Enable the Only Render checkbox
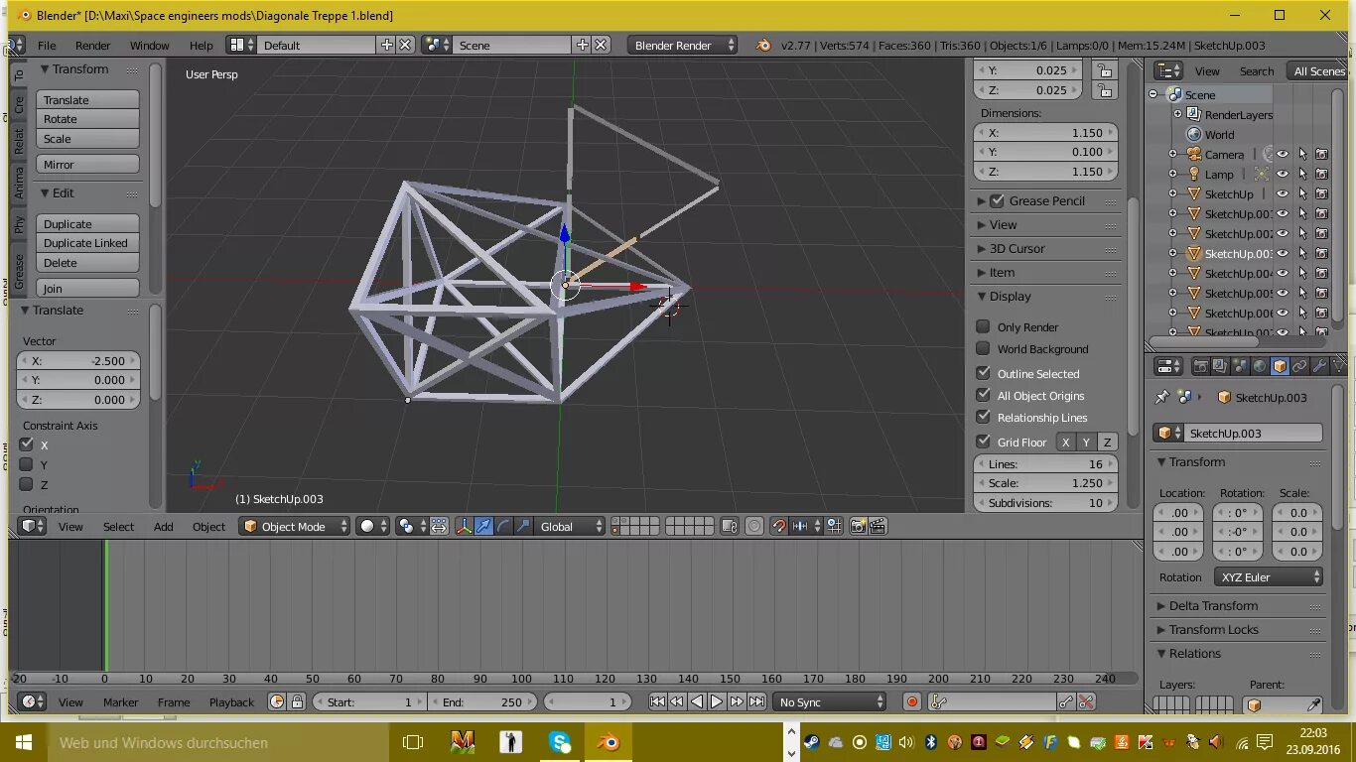Viewport: 1356px width, 762px height. point(983,326)
